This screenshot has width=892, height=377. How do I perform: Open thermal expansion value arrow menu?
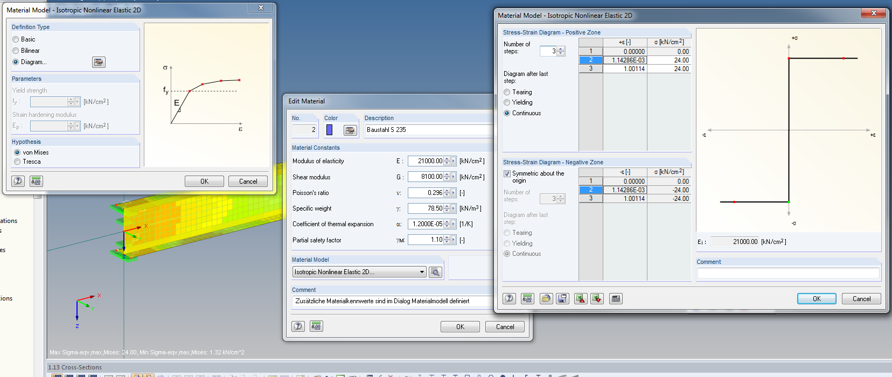click(454, 224)
